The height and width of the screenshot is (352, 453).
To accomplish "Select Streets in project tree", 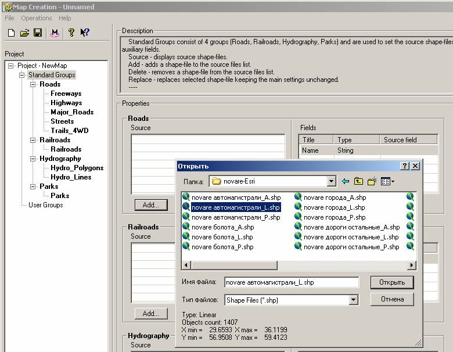I will (62, 121).
